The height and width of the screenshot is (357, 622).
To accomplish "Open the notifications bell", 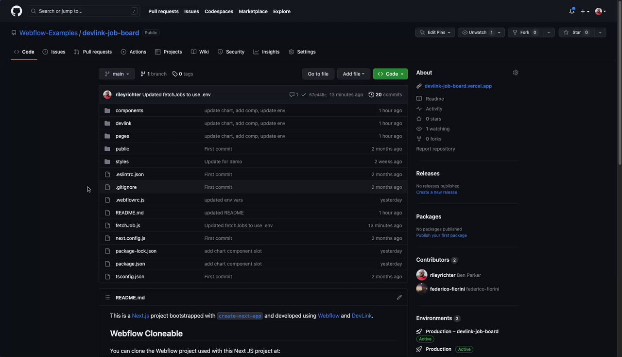I will 572,11.
